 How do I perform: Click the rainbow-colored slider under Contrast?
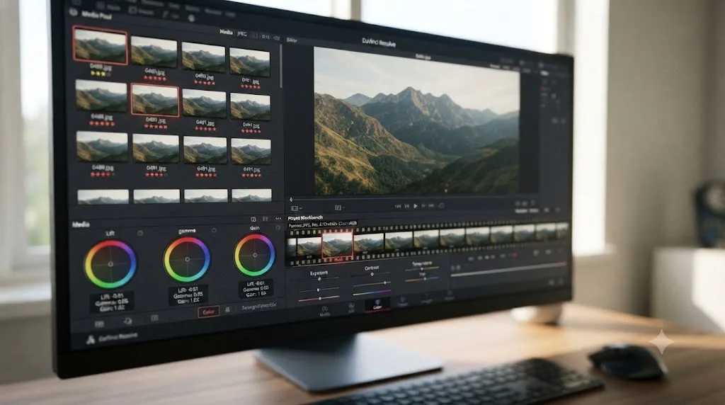[372, 292]
